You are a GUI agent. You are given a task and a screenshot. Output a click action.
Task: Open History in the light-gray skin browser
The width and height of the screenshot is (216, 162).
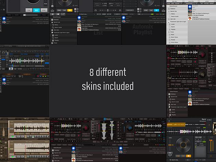pos(177,14)
